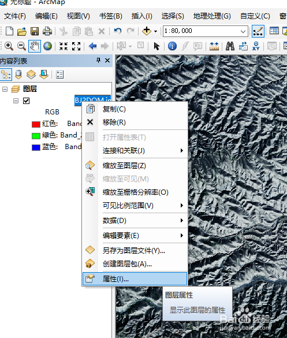Click the Find Route icon
287x338 pixels.
(x=243, y=46)
